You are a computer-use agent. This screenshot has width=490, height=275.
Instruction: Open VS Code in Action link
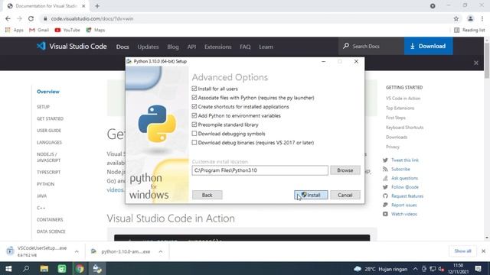[403, 99]
